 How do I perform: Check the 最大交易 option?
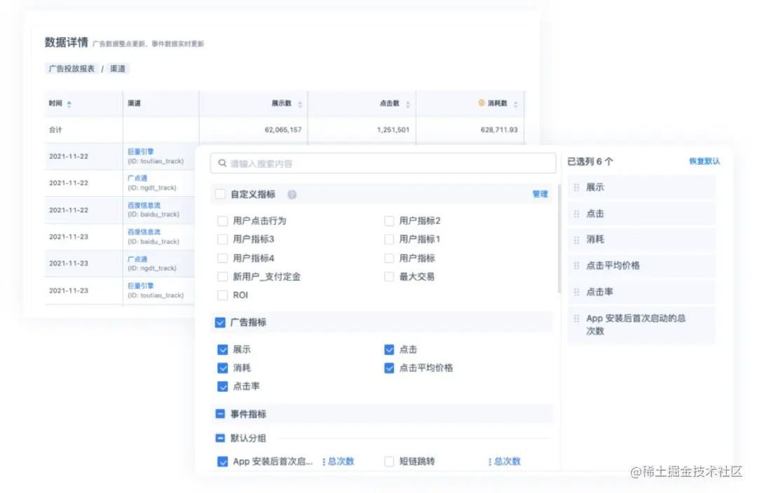click(389, 277)
